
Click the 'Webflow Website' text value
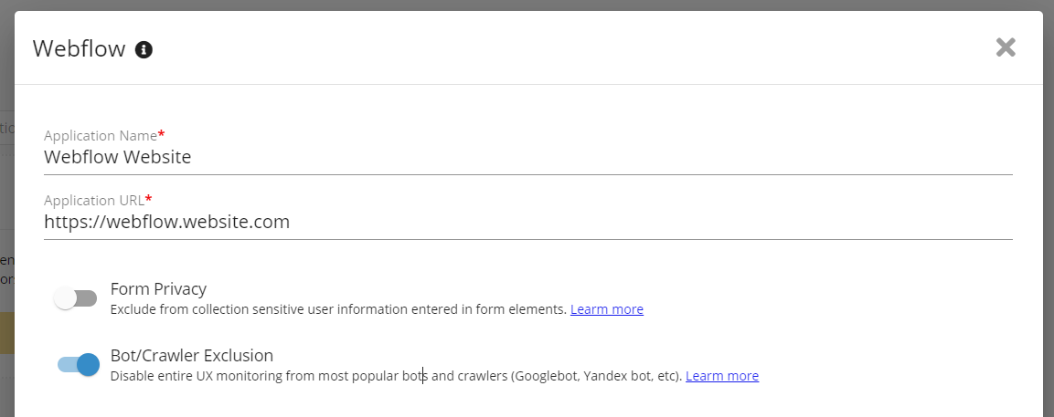117,157
